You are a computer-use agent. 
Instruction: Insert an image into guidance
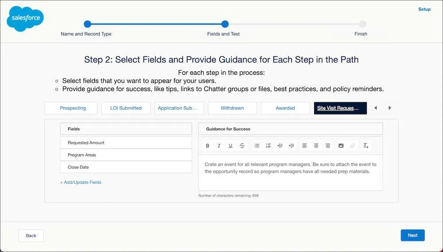341,146
